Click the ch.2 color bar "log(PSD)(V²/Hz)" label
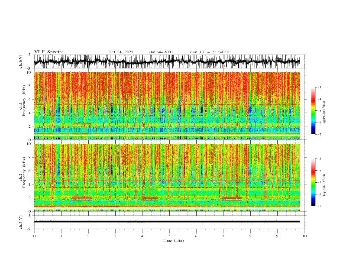 [324, 184]
